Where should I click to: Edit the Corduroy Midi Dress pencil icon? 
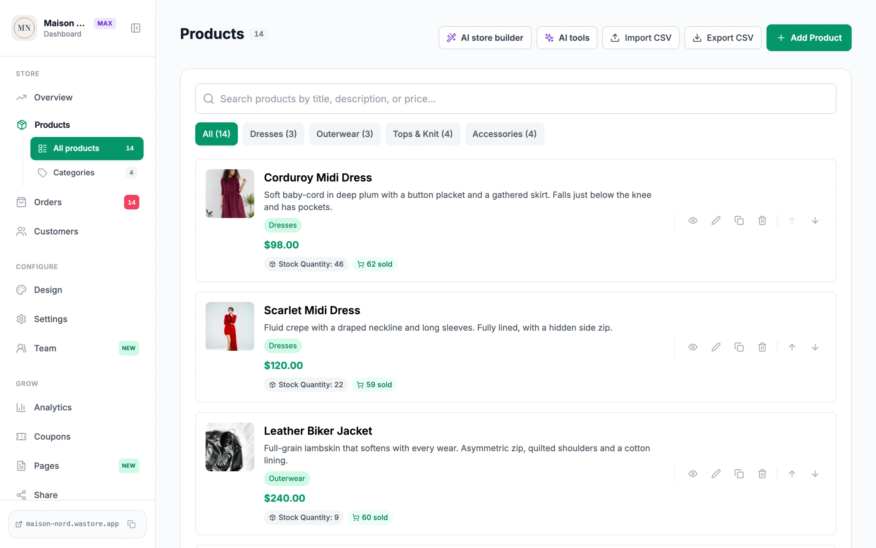point(716,221)
